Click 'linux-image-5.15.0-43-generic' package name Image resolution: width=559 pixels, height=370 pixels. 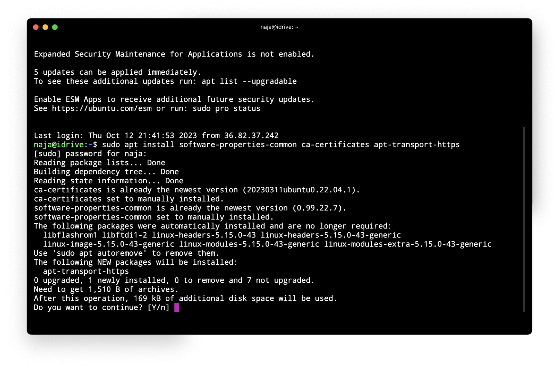click(x=108, y=244)
